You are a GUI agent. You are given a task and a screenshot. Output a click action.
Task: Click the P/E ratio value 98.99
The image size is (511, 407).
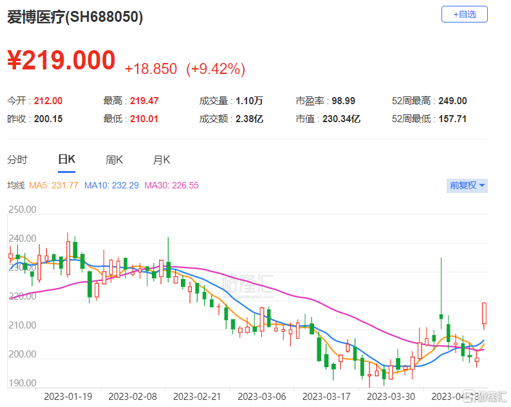click(x=344, y=101)
